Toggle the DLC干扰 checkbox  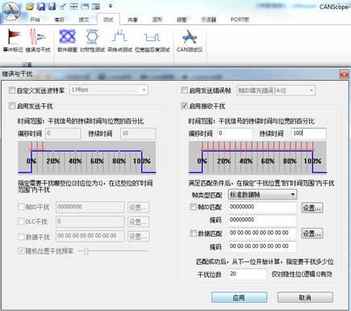[21, 221]
